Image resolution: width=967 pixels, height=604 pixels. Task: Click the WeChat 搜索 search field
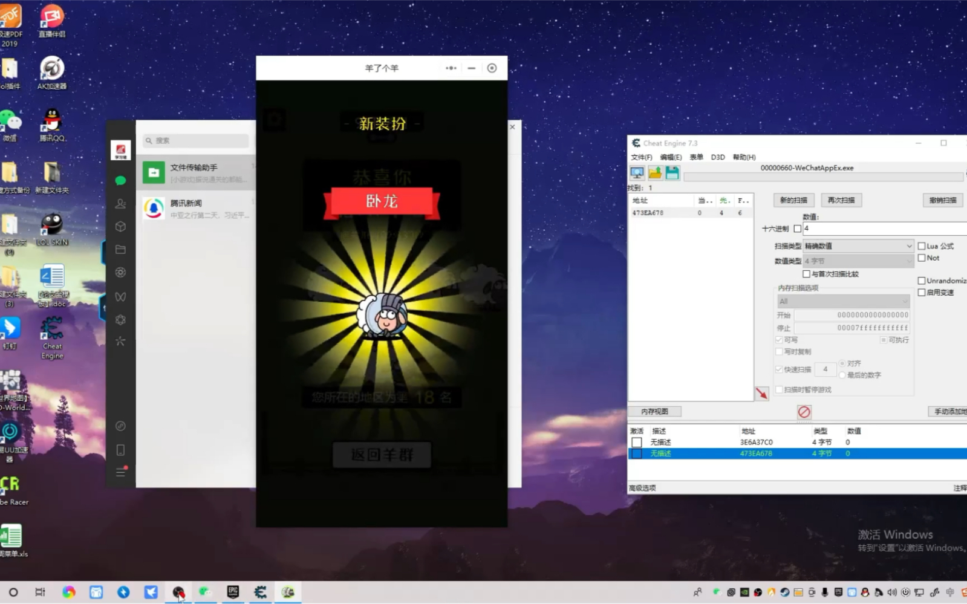pos(196,140)
